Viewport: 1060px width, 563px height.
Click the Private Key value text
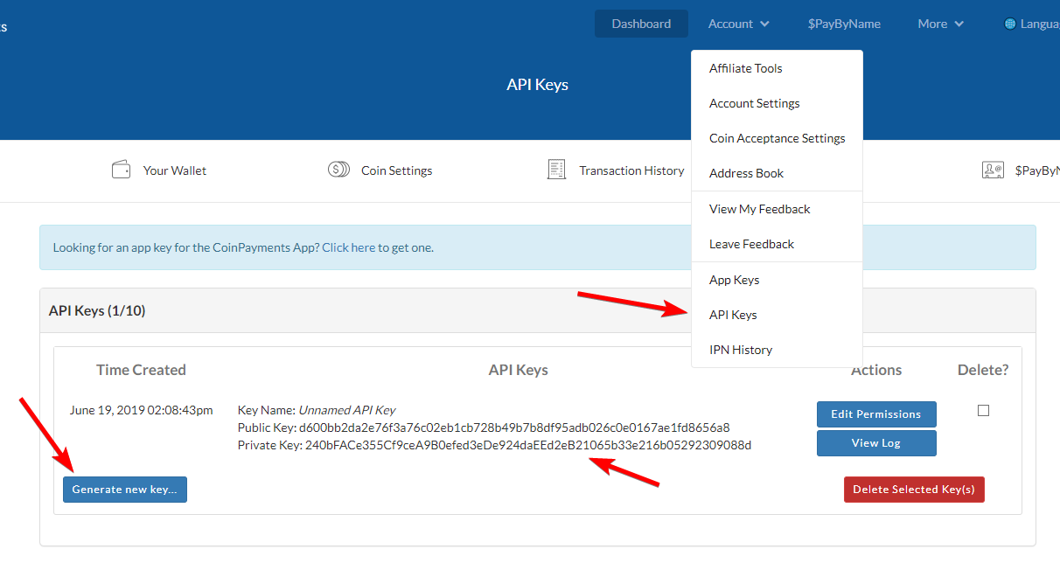coord(528,445)
